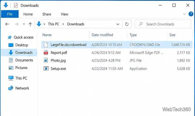The image size is (195, 116).
Task: Open the recent locations dropdown arrow
Action: coord(24,24)
